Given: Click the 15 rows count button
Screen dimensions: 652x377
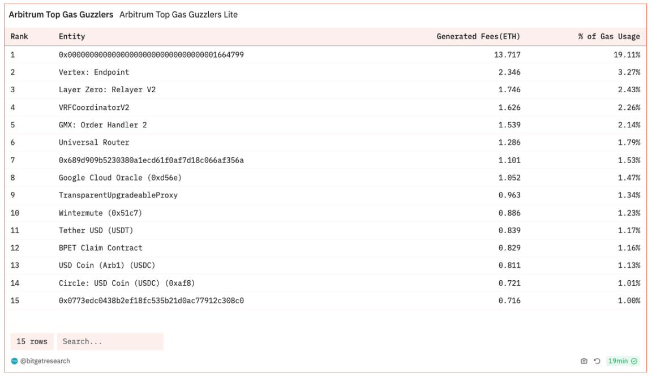Looking at the screenshot, I should click(x=32, y=341).
